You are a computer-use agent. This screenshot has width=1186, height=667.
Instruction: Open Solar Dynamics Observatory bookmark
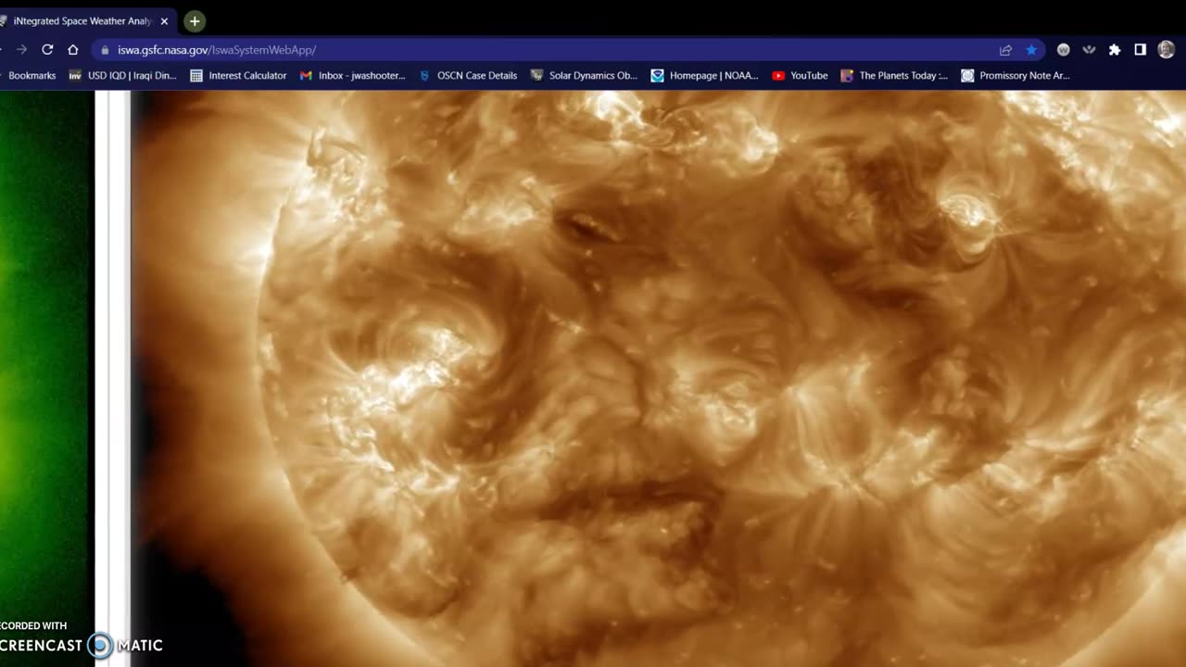[584, 76]
